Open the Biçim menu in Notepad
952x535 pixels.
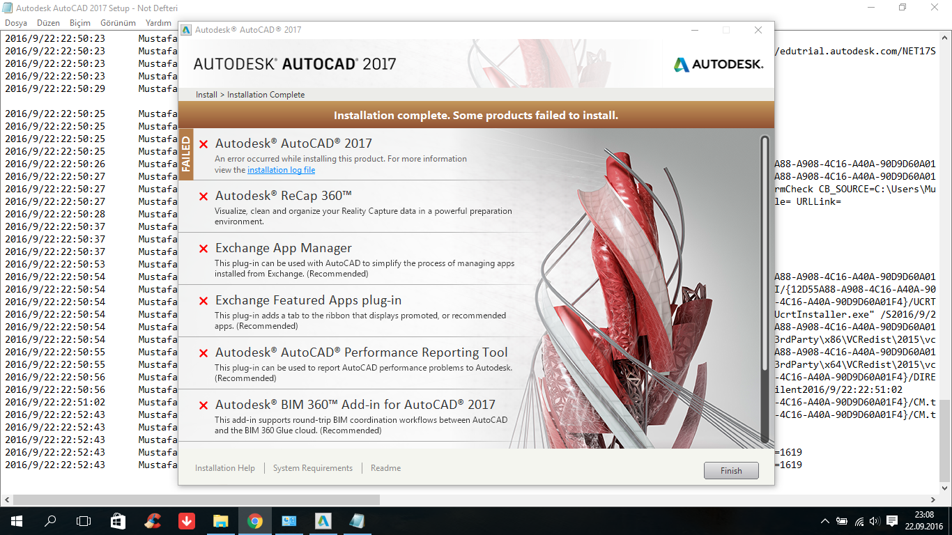[x=80, y=23]
